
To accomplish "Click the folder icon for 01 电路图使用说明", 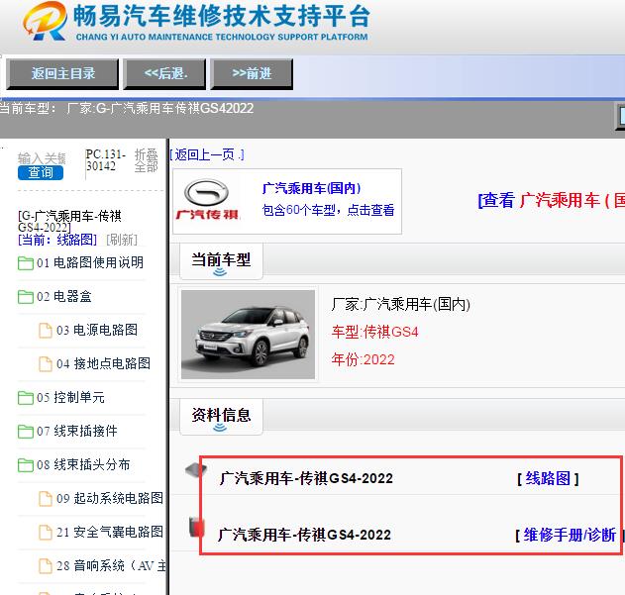I will [26, 263].
